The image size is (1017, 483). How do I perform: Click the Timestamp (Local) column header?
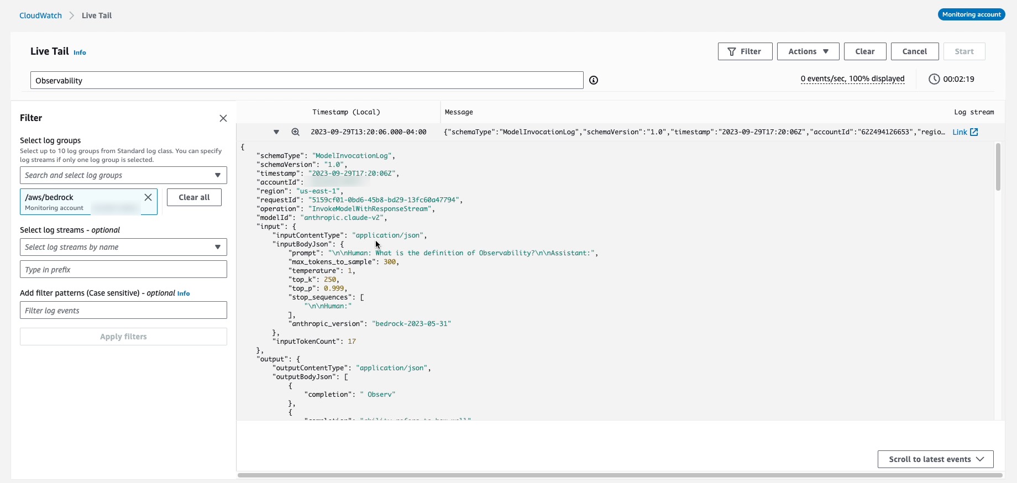tap(346, 112)
